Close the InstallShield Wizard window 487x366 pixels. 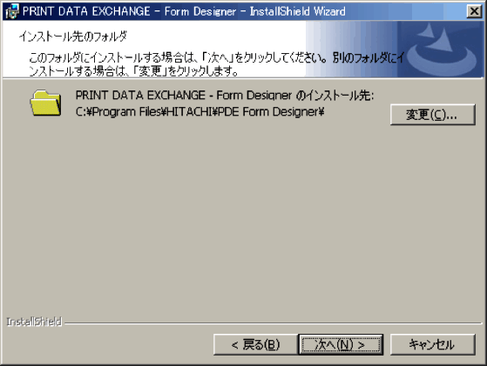point(474,11)
